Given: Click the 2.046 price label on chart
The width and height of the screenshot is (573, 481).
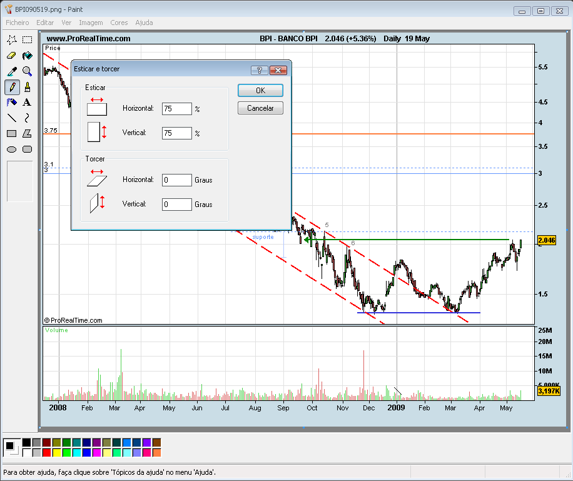Looking at the screenshot, I should 547,240.
